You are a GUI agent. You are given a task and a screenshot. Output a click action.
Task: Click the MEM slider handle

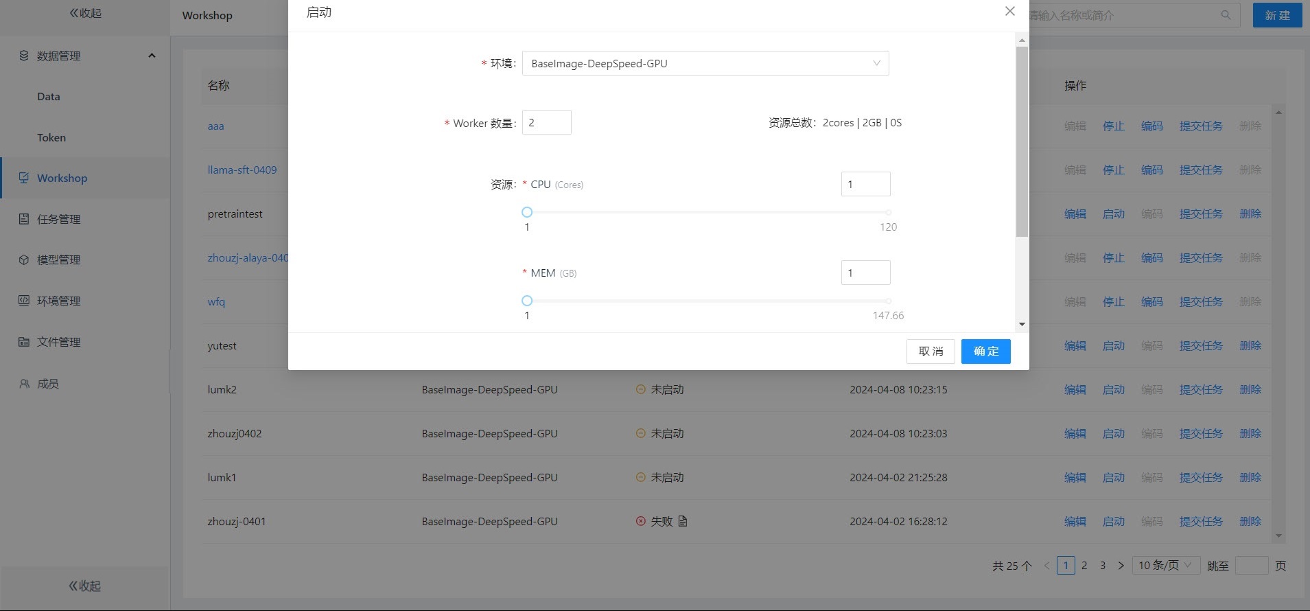[527, 301]
